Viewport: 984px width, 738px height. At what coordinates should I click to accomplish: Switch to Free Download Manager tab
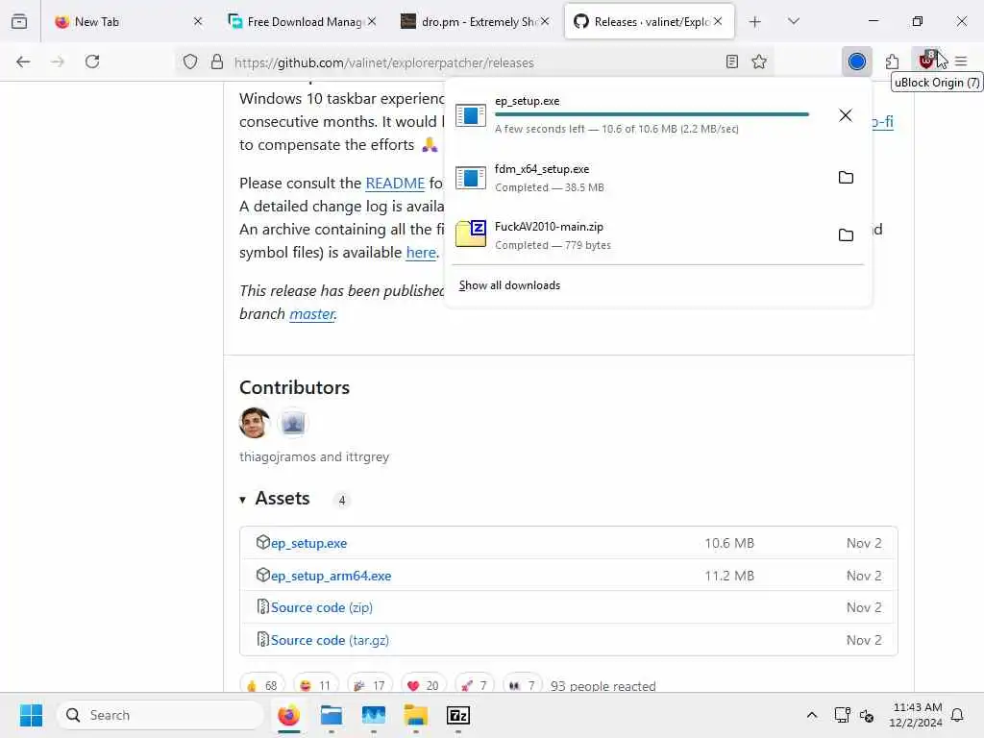(x=302, y=21)
